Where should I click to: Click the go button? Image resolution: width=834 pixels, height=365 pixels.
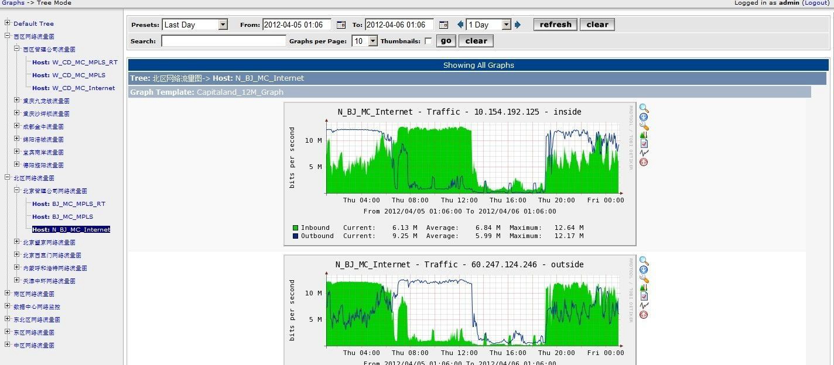point(446,41)
